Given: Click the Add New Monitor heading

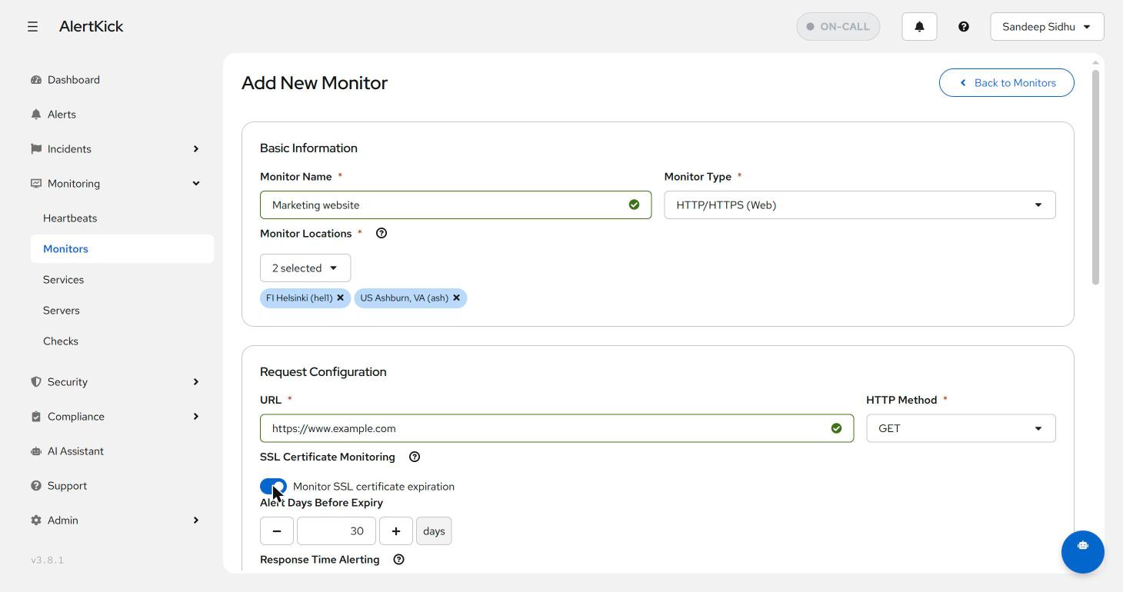Looking at the screenshot, I should (x=315, y=82).
